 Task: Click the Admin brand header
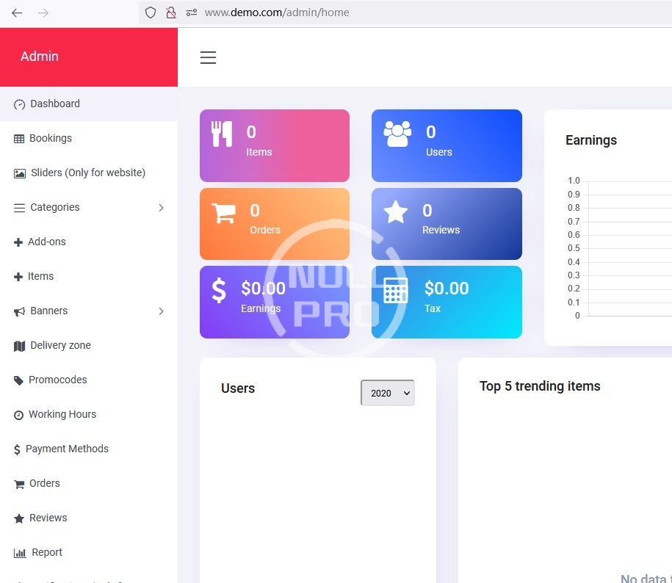(40, 57)
